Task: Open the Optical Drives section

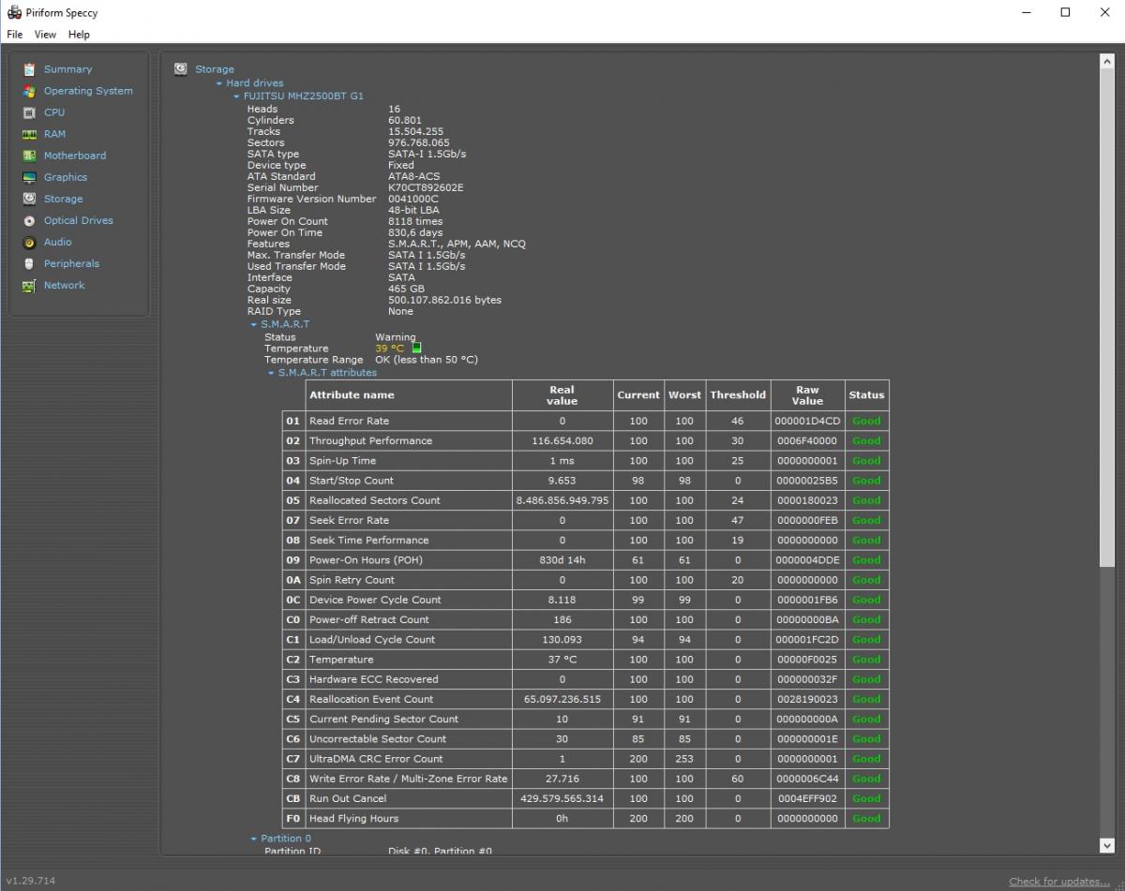Action: [x=78, y=220]
